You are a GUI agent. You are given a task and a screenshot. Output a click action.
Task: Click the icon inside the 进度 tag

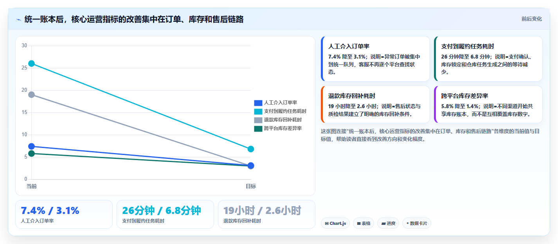tap(383, 224)
